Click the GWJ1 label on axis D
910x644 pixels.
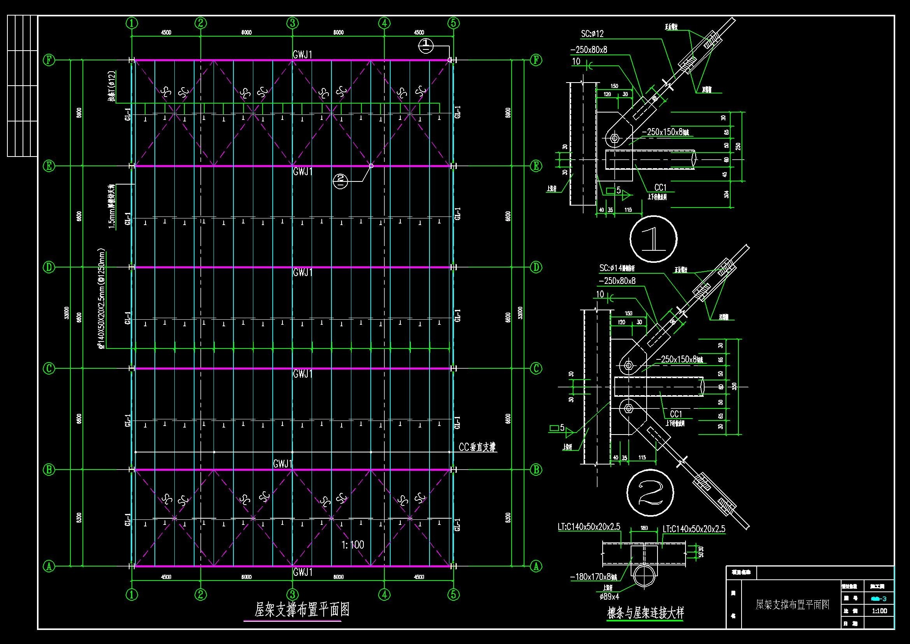[x=302, y=273]
